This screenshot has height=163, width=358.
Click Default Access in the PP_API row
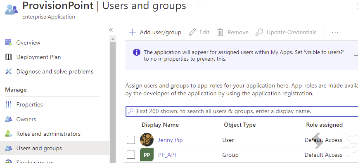(323, 155)
